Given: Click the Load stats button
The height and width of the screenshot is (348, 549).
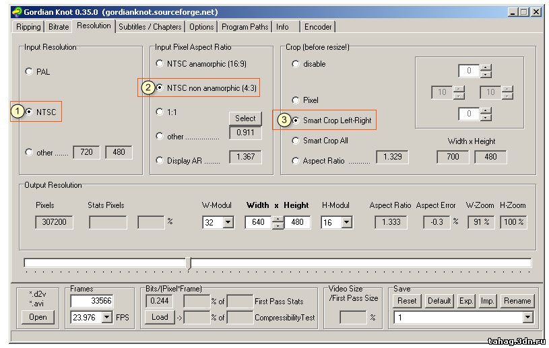Looking at the screenshot, I should 160,317.
